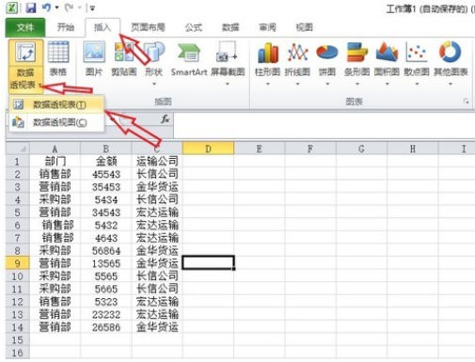Viewport: 475px width, 362px height.
Task: Select column A header
Action: [x=55, y=149]
